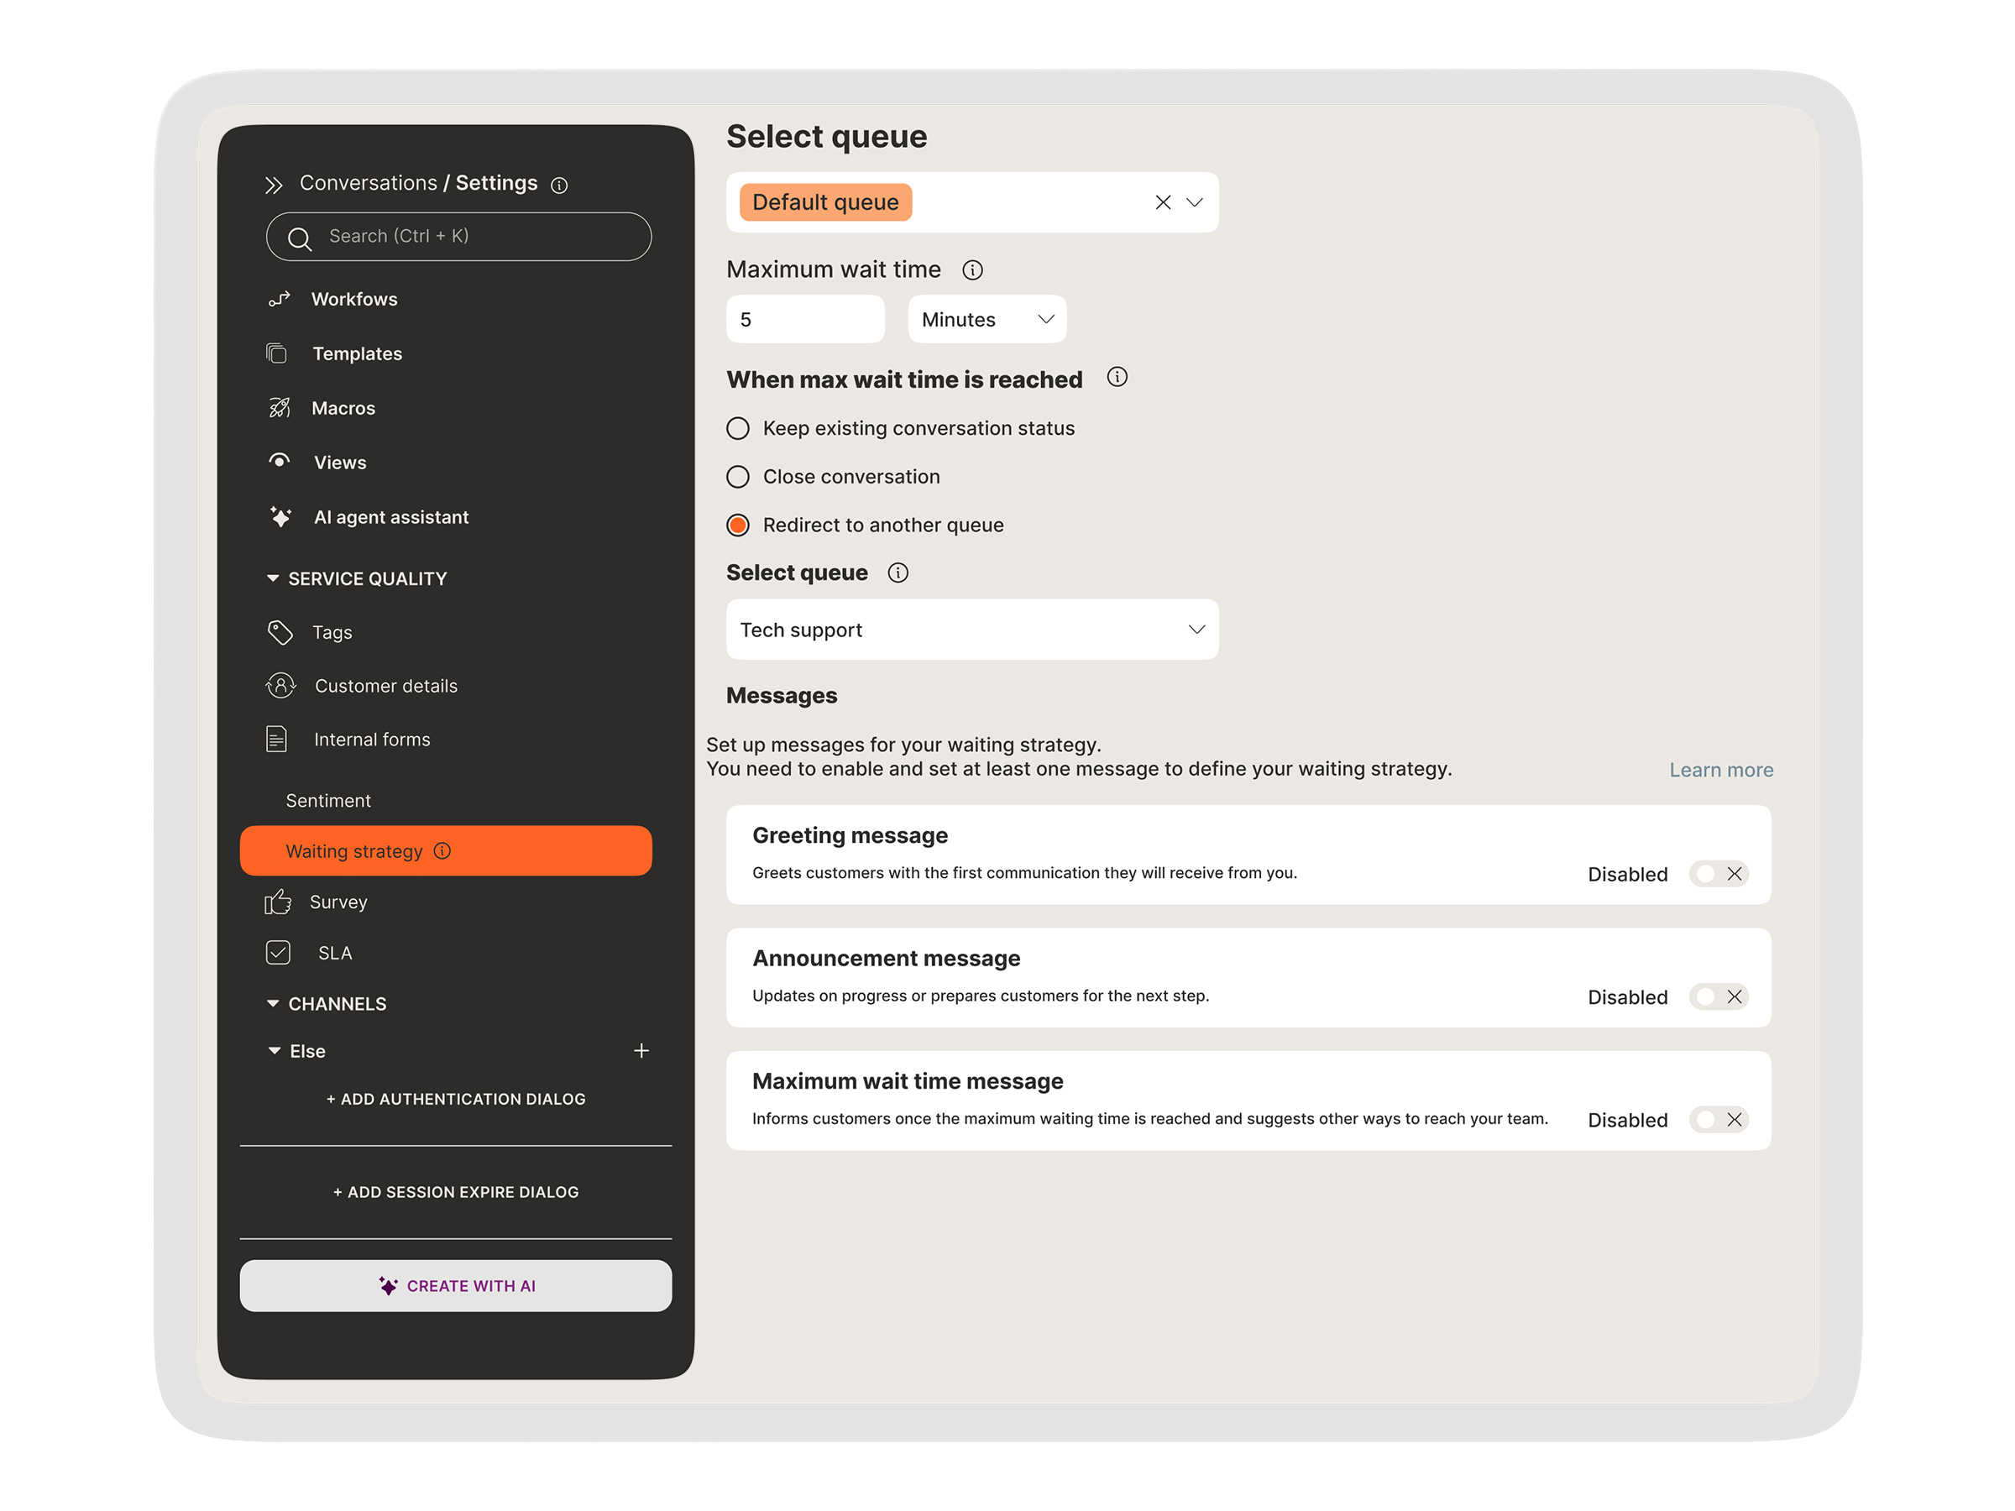Enable the Greeting message toggle
The image size is (2015, 1511).
1717,874
